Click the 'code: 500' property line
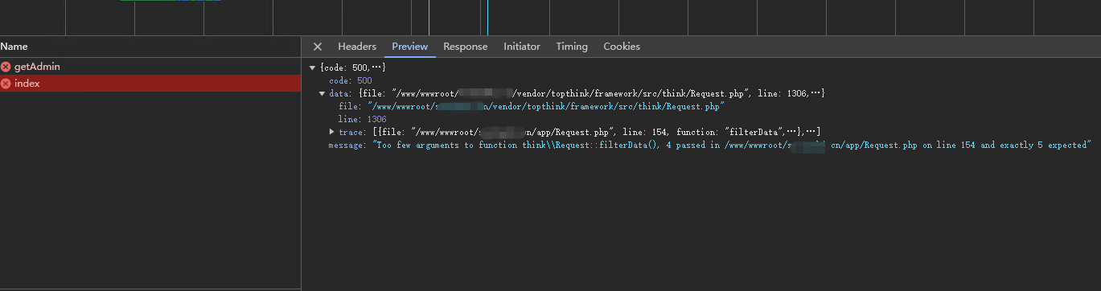 351,80
